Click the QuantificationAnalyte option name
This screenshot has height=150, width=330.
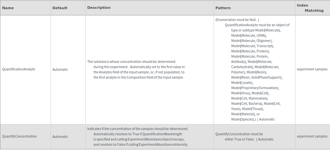[19, 69]
